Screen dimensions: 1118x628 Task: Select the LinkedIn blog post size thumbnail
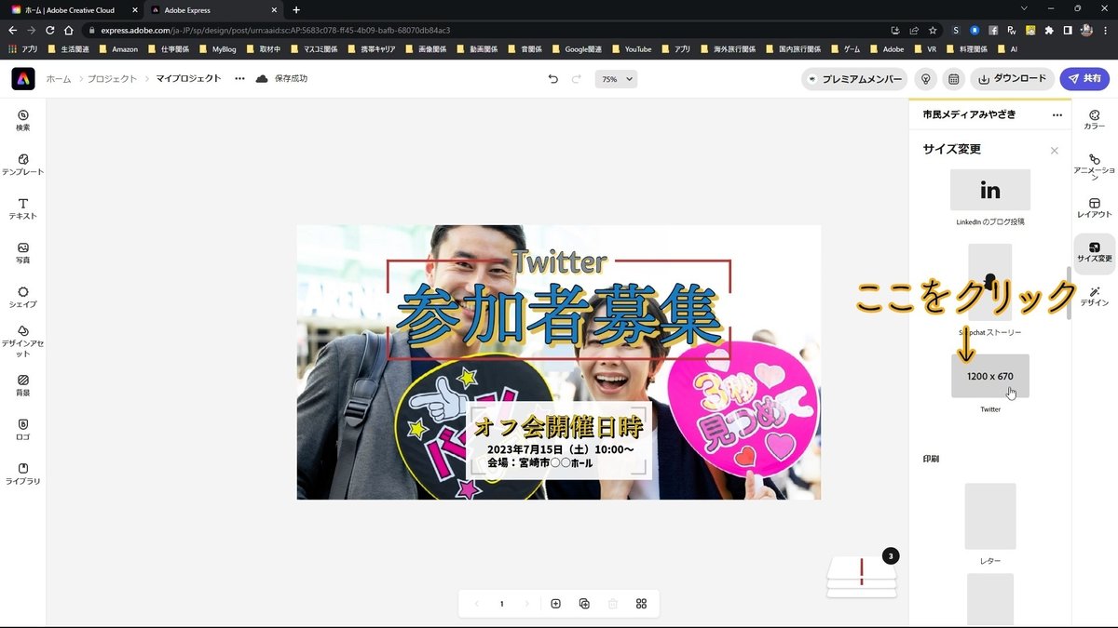click(990, 190)
